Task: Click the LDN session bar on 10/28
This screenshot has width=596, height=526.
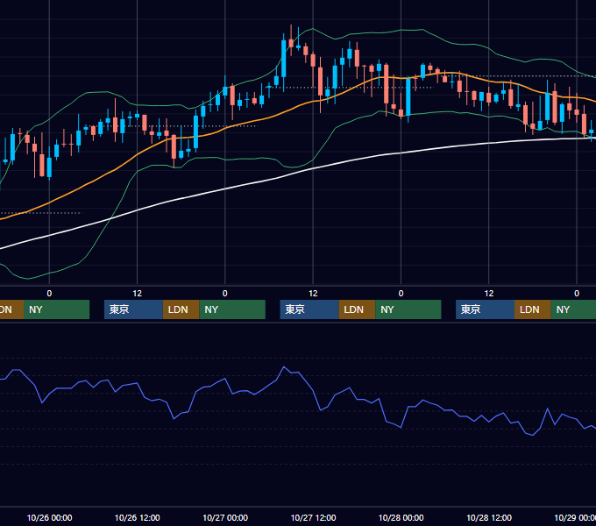Action: 533,309
